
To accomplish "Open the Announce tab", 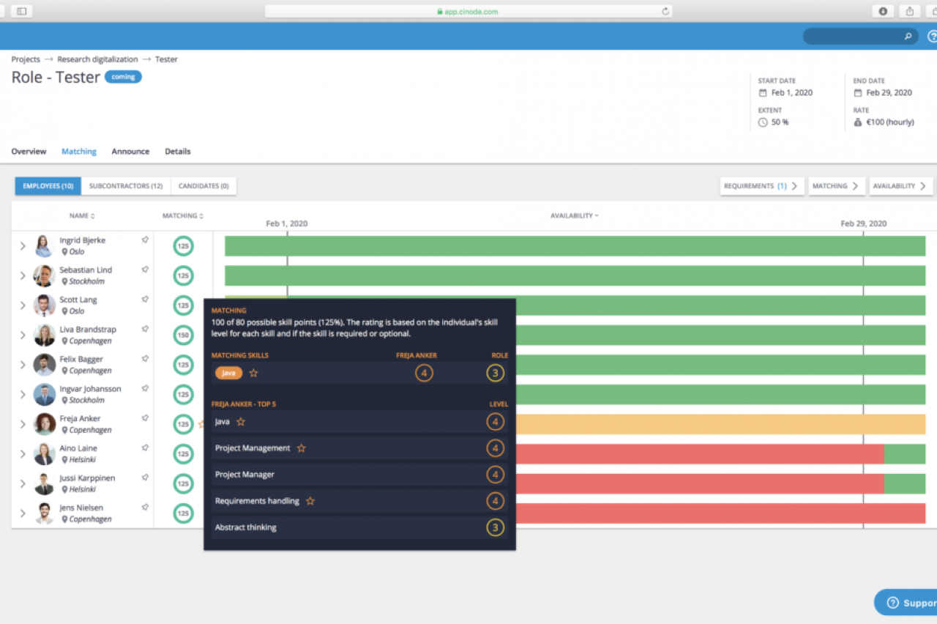I will pyautogui.click(x=130, y=152).
